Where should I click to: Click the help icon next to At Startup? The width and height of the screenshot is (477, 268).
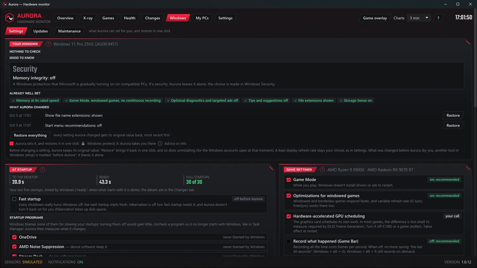click(x=43, y=170)
